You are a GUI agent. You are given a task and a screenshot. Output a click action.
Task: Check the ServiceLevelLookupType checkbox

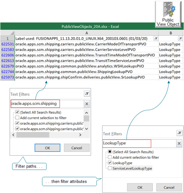[x=110, y=168]
